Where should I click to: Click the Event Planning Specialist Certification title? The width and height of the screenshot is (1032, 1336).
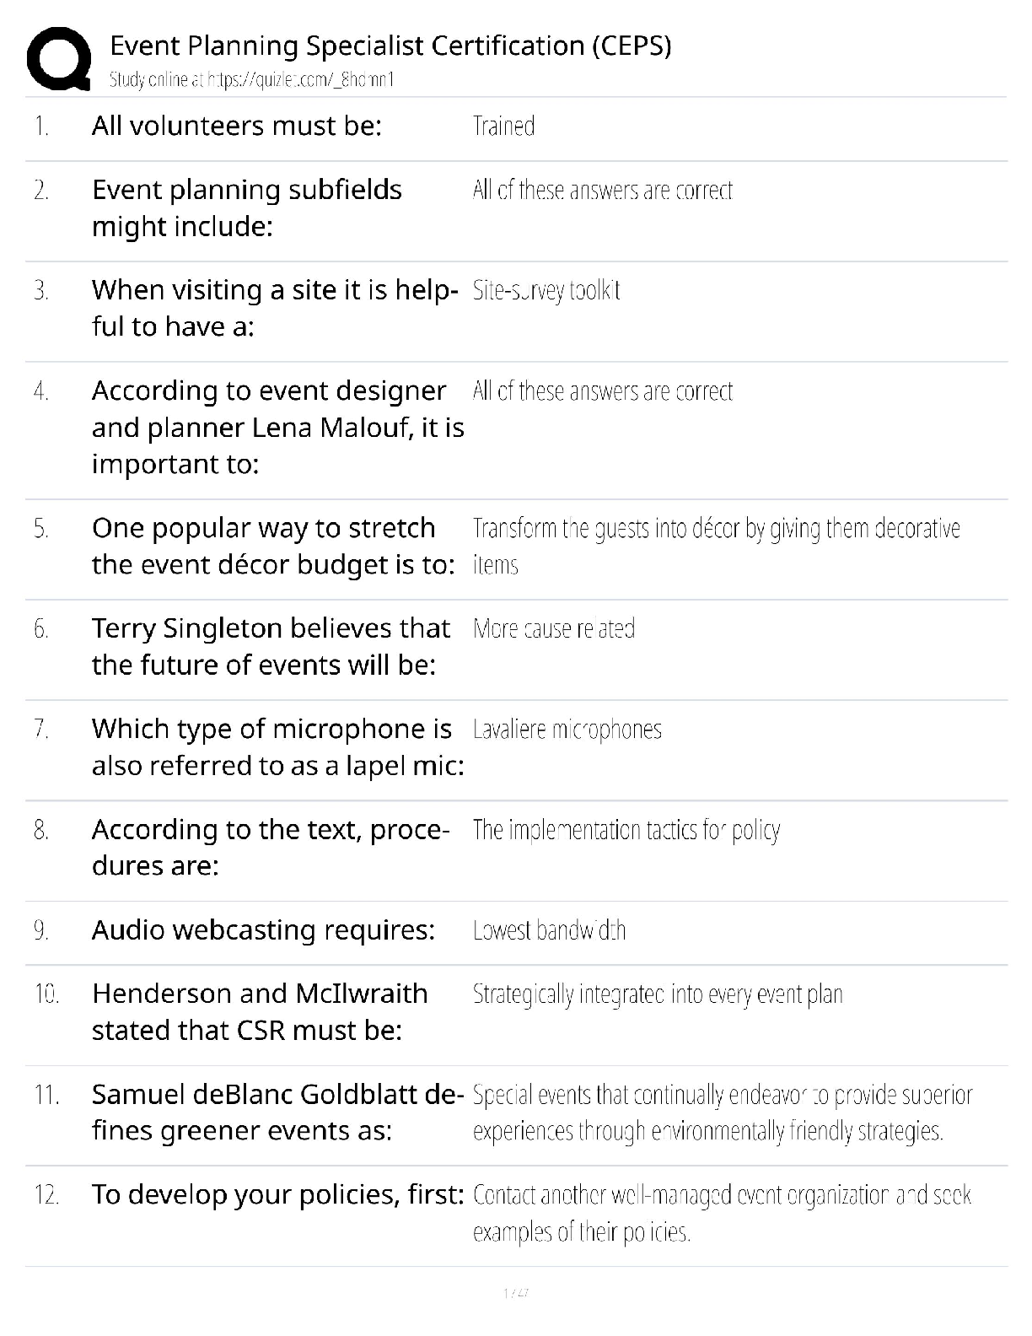pyautogui.click(x=390, y=45)
